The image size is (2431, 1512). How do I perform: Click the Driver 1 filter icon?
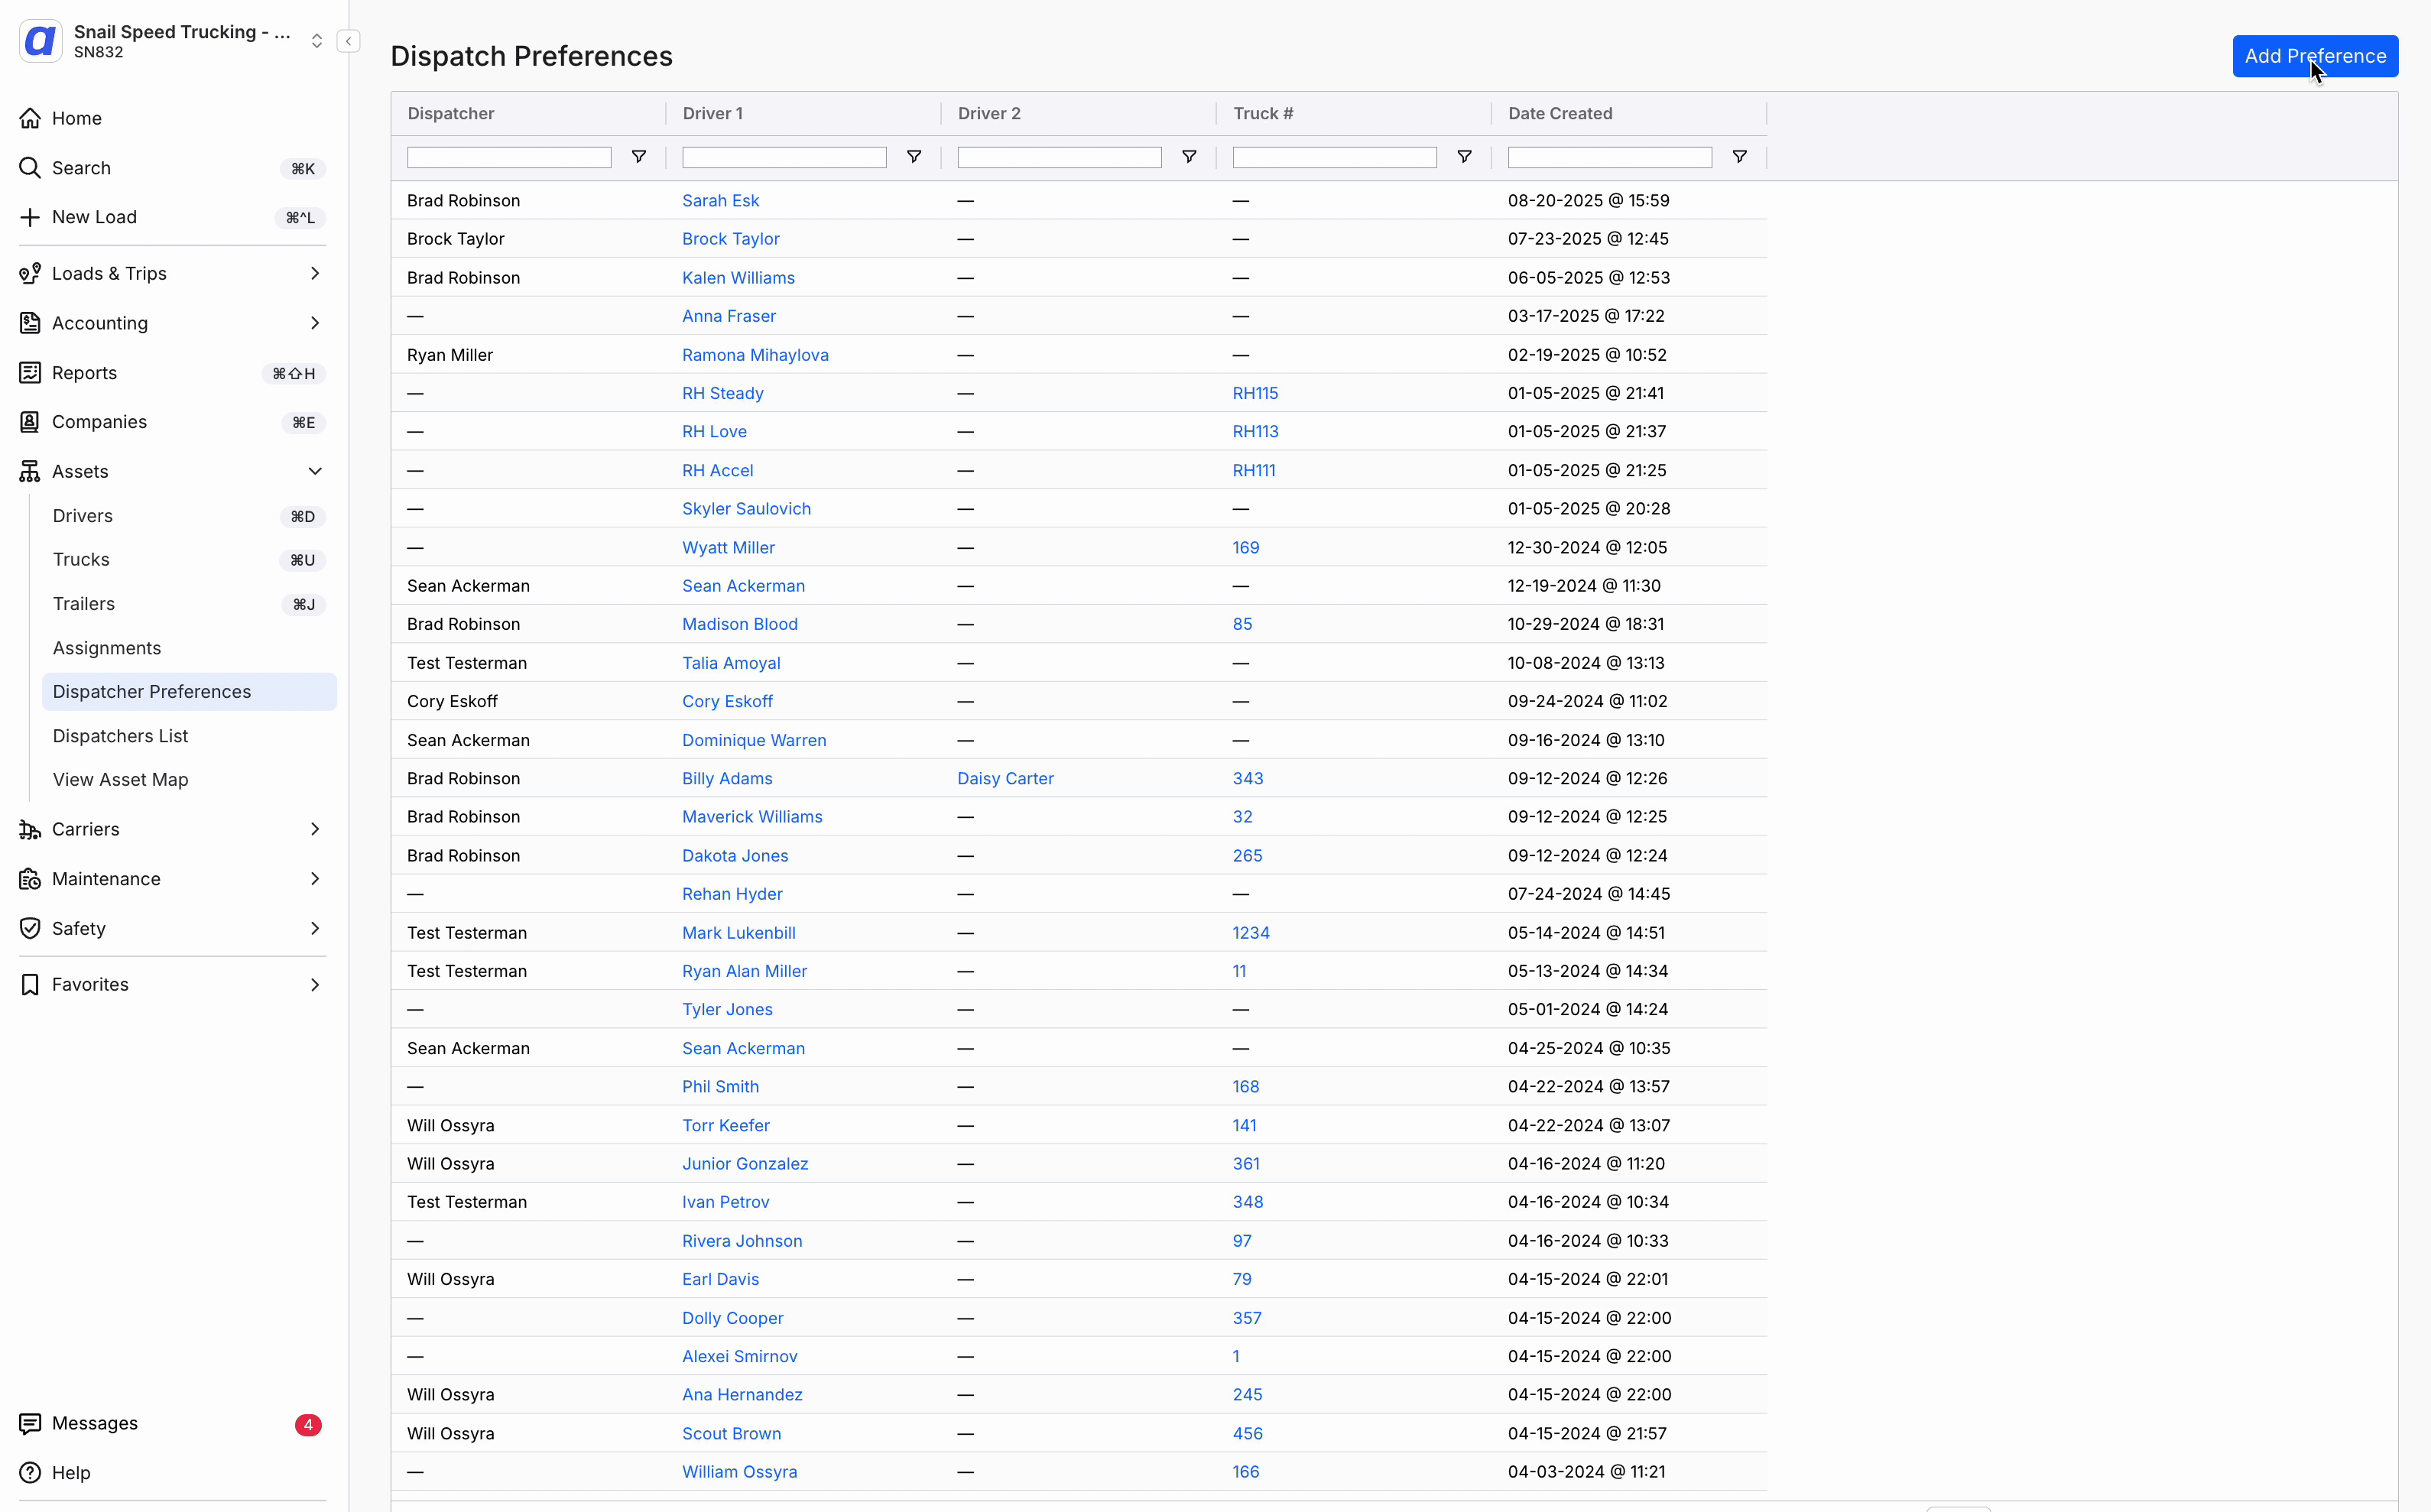914,157
